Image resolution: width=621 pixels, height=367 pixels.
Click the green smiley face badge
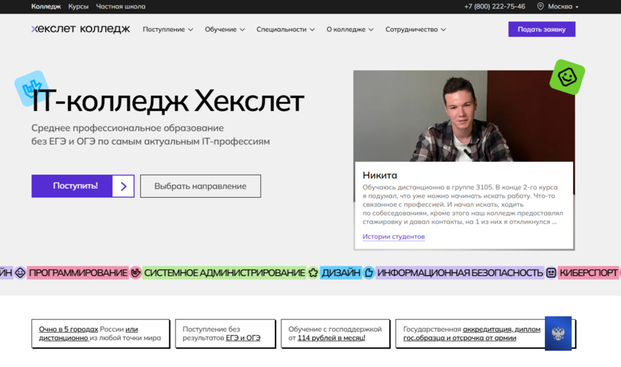567,77
